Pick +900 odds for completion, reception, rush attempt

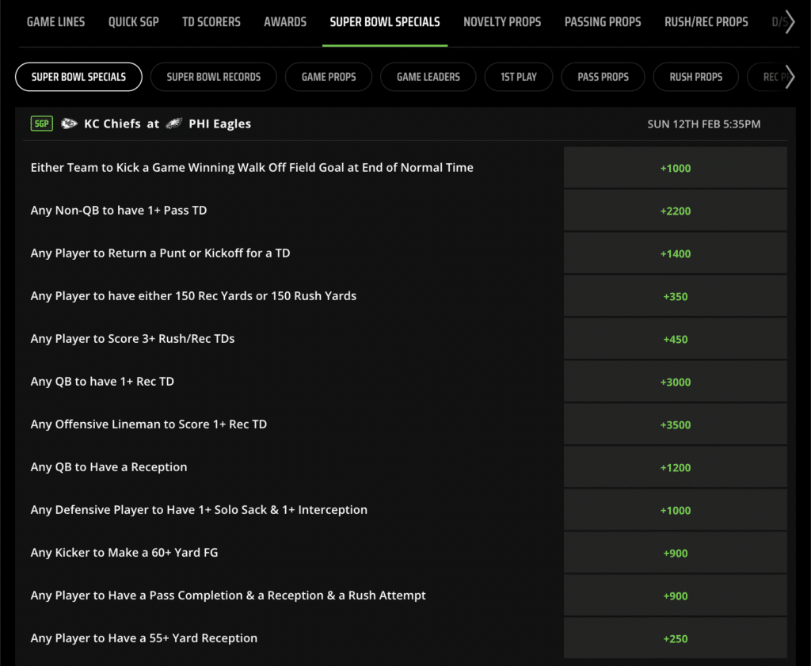pos(676,596)
